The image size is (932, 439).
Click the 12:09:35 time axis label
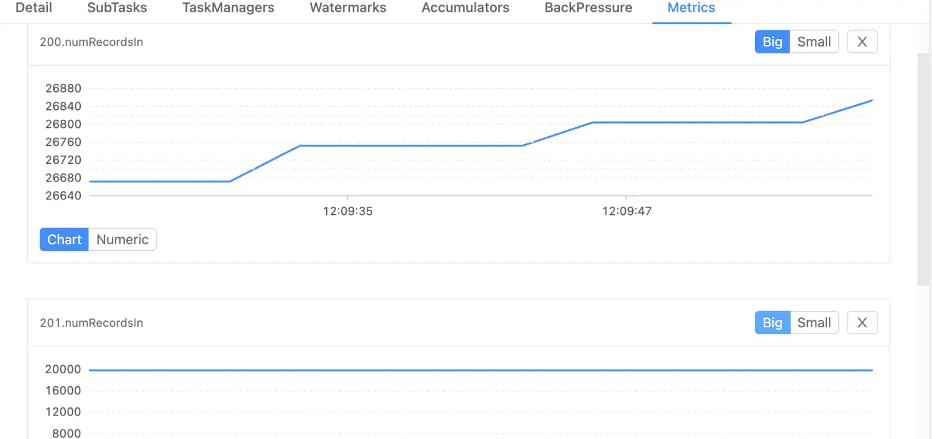pos(348,211)
